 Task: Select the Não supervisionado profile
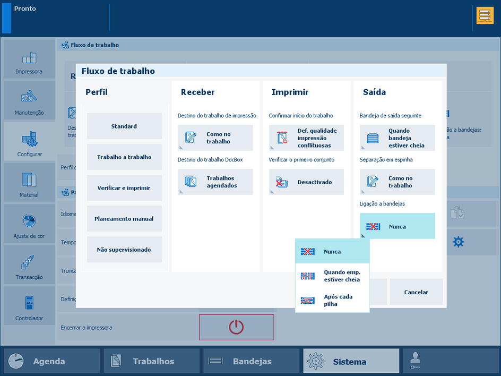[124, 250]
